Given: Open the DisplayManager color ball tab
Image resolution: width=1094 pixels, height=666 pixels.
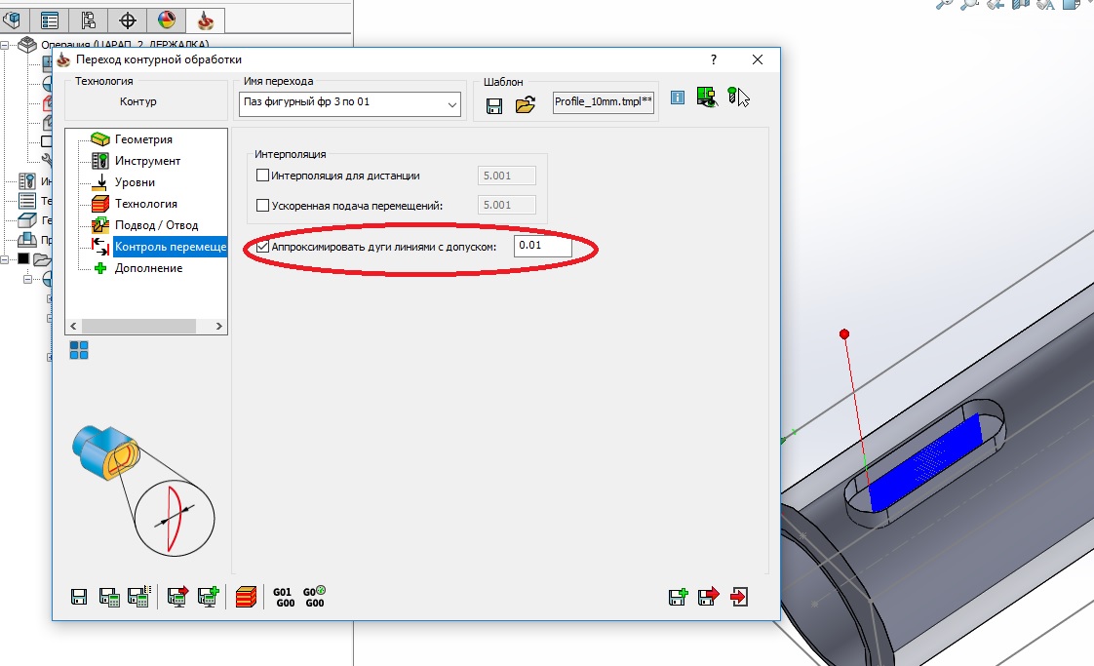Looking at the screenshot, I should (166, 20).
